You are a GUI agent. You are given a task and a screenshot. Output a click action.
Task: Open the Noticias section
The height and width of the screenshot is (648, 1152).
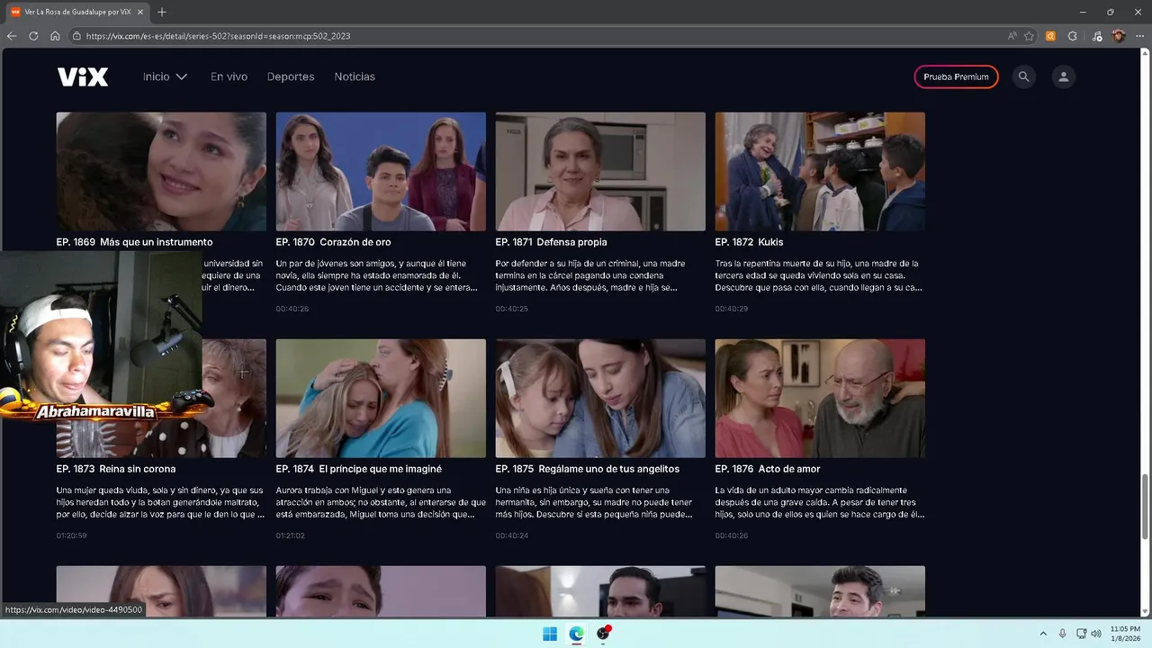click(x=355, y=76)
